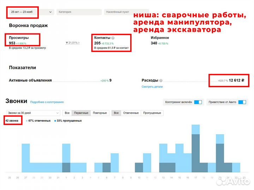Click В среднем 13,2 ₽ за просмотр text
This screenshot has height=190, width=254.
[x=28, y=48]
